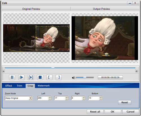The image size is (141, 116).
Task: Click the playback position slider handle
Action: 53,68
